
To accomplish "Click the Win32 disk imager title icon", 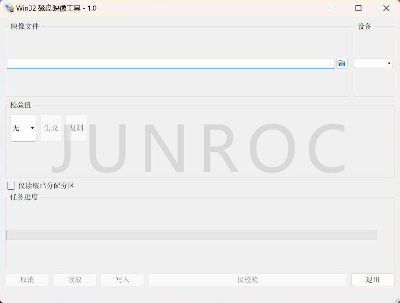I will tap(9, 8).
